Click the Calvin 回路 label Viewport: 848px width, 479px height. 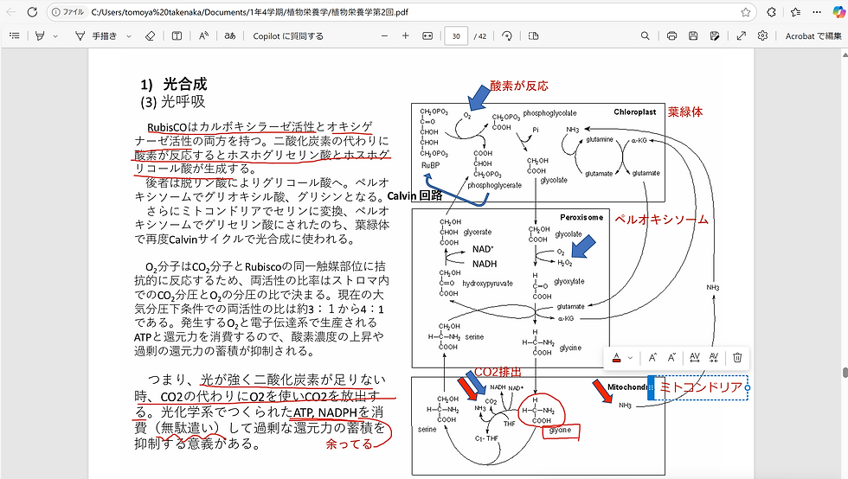414,195
